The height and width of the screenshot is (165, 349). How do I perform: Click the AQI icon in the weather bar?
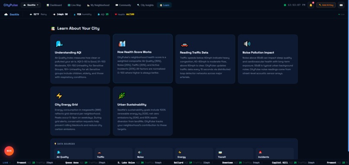(99, 14)
